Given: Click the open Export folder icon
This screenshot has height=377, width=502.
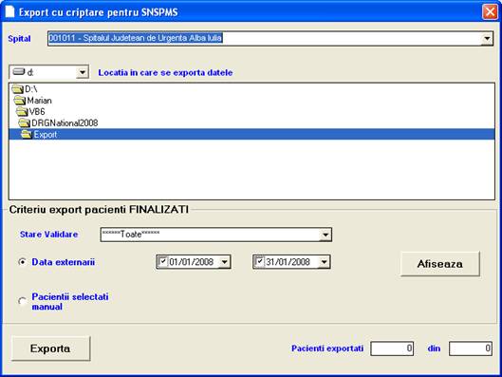Looking at the screenshot, I should coord(27,134).
